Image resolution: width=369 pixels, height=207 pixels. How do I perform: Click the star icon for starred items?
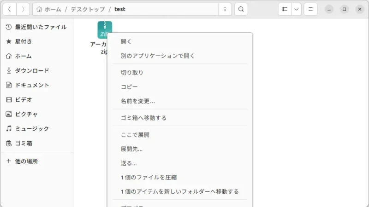click(9, 41)
